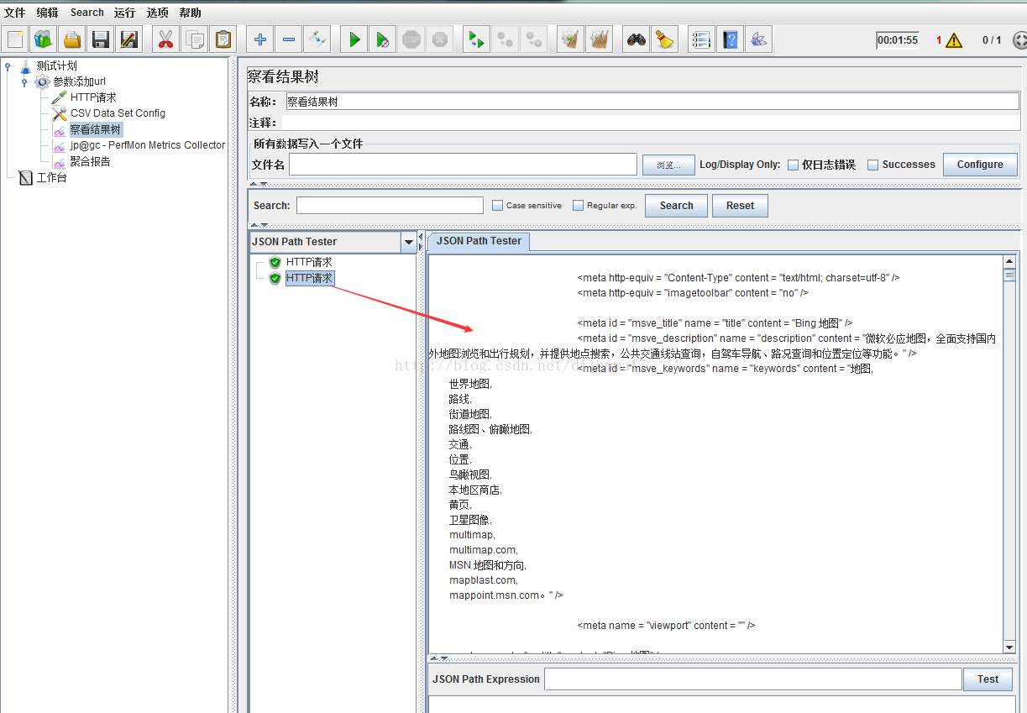Open Help with blue question-book icon
The image size is (1027, 713).
point(730,39)
